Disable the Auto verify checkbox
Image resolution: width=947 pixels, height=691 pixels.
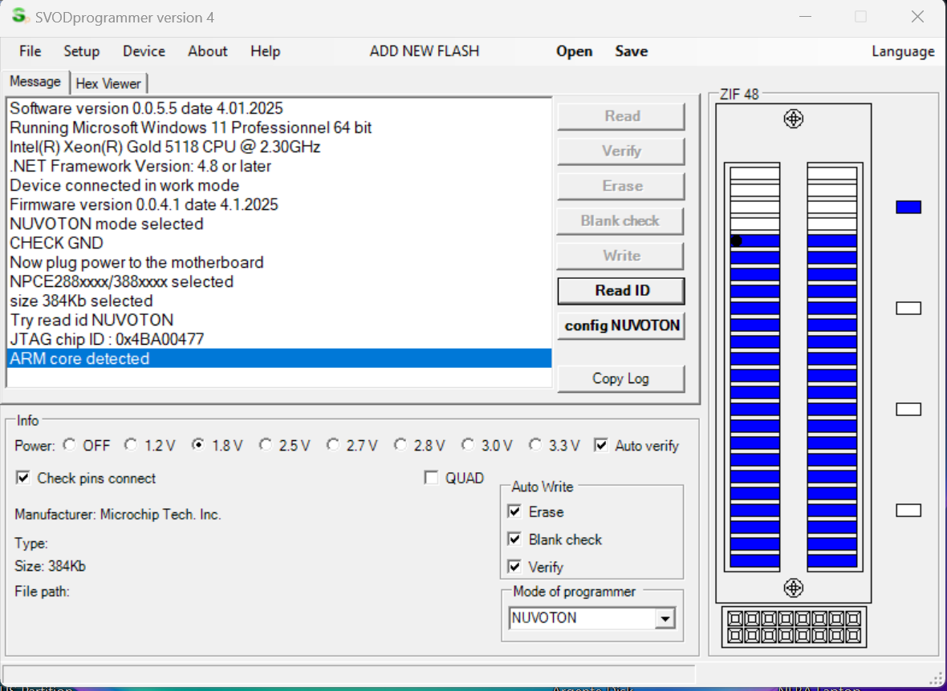coord(601,445)
